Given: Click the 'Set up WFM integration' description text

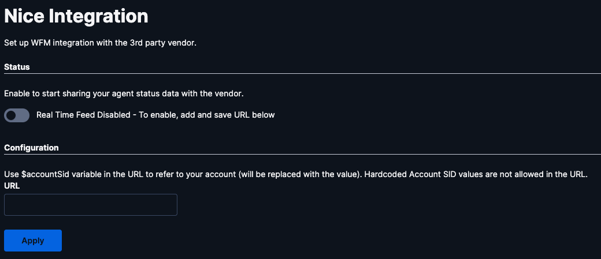Looking at the screenshot, I should tap(101, 43).
